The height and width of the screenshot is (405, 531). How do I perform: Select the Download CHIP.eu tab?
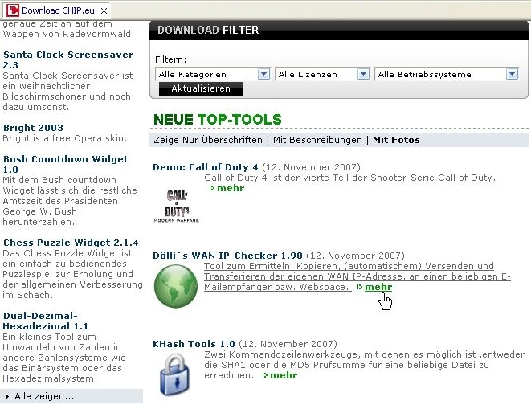[55, 10]
